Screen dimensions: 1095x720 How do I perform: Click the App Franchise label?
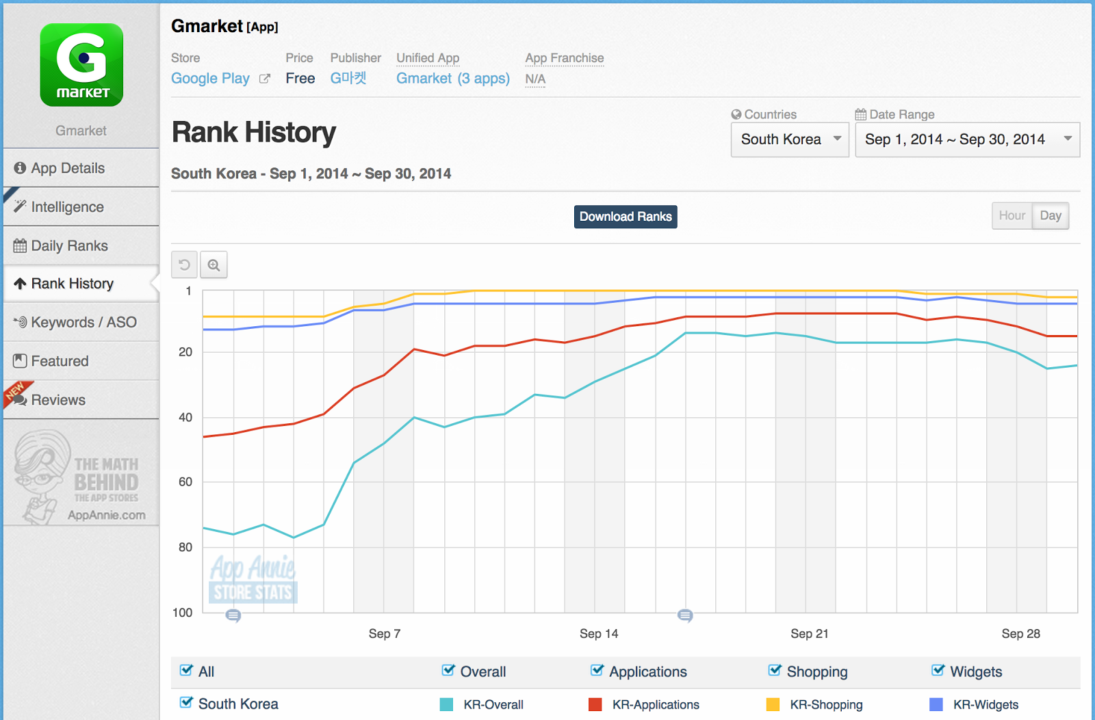pos(565,58)
